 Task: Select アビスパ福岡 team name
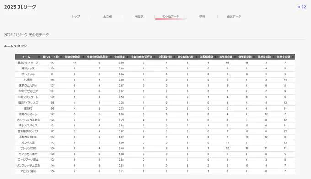[28, 171]
